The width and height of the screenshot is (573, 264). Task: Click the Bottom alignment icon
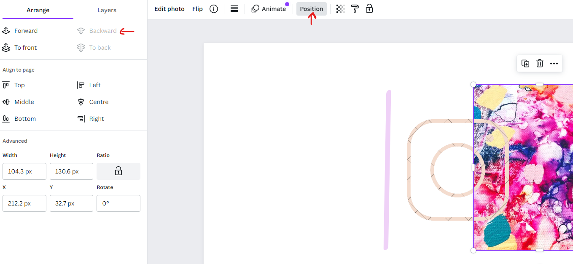(6, 119)
